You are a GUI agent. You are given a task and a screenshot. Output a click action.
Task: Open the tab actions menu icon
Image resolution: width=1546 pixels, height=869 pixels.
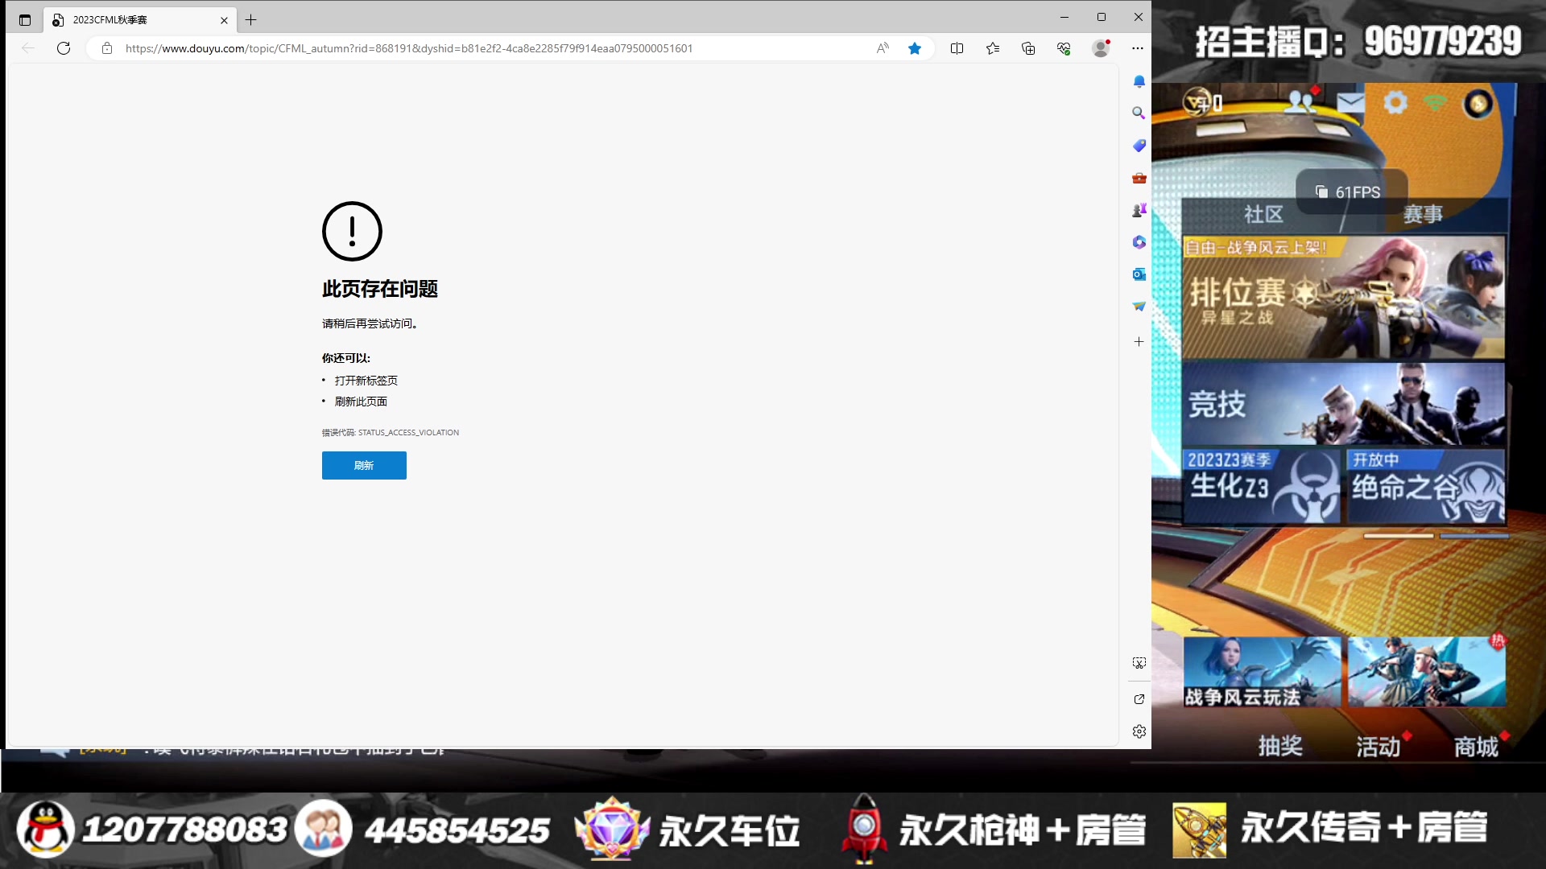25,20
